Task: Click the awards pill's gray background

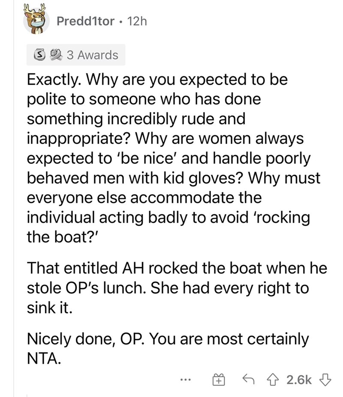Action: point(76,55)
